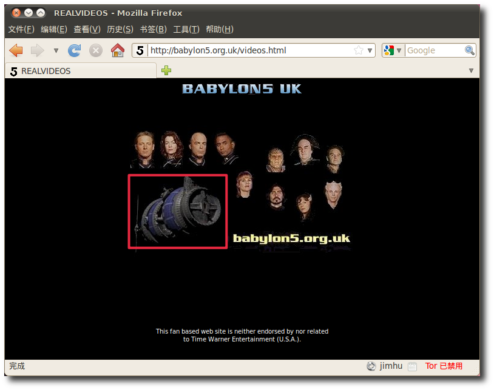Click the greyed Forward arrow button
494x390 pixels.
point(37,50)
